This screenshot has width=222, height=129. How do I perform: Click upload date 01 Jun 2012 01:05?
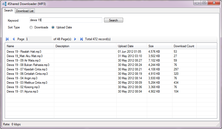coord(130,52)
